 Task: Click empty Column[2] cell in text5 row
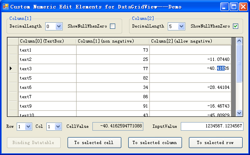(191, 78)
